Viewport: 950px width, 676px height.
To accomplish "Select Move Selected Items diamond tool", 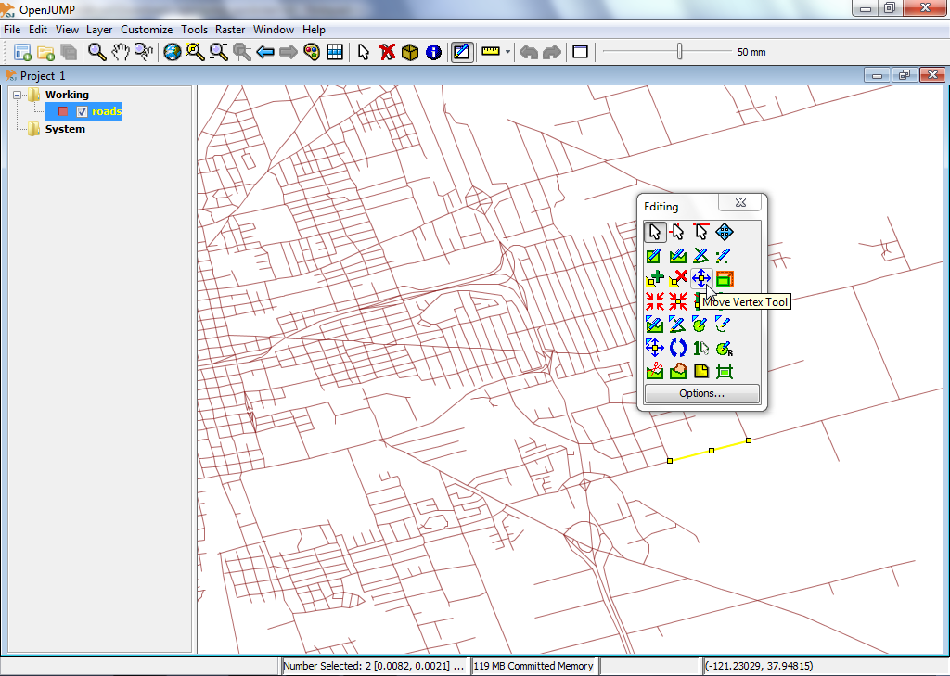I will [x=724, y=232].
